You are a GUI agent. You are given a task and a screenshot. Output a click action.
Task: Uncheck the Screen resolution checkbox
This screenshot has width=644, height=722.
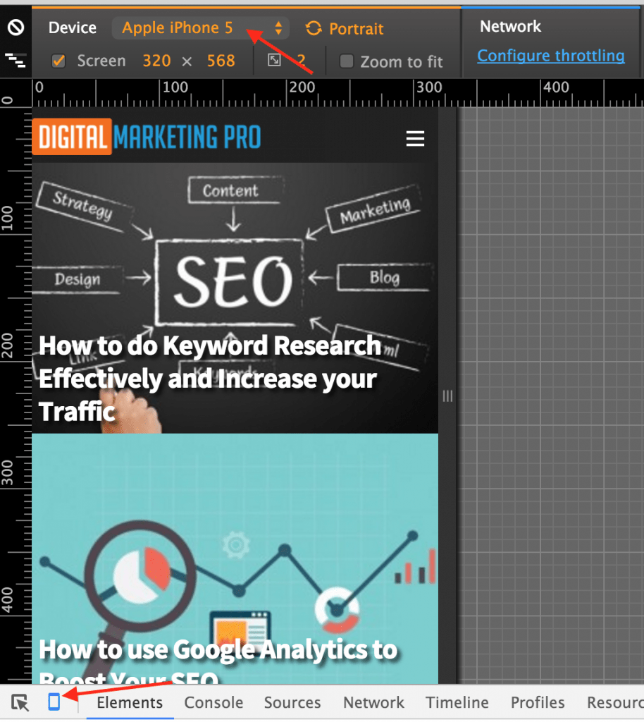tap(59, 61)
